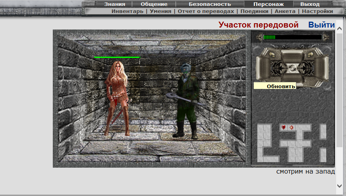The width and height of the screenshot is (346, 196).
Task: Turn right with curved-arrow icon
Action: pyautogui.click(x=311, y=54)
